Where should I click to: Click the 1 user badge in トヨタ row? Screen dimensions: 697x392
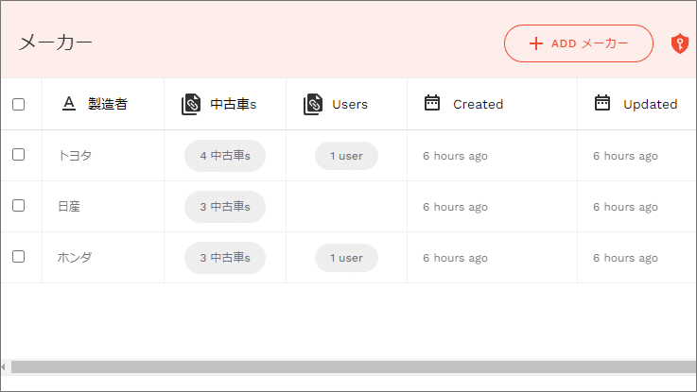pos(346,156)
